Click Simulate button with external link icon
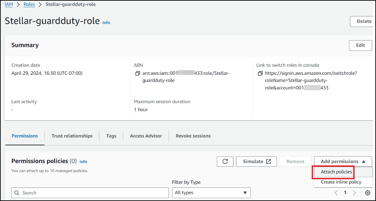The width and height of the screenshot is (376, 201). pyautogui.click(x=257, y=161)
